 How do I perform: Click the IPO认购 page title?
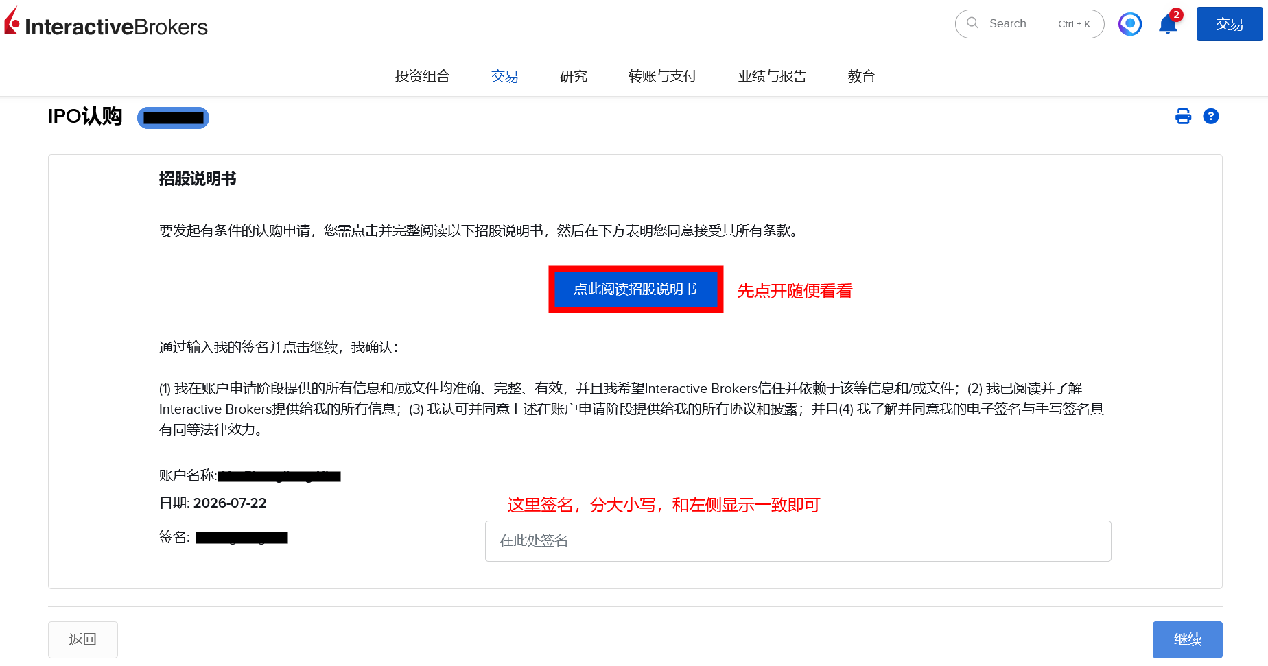coord(85,117)
